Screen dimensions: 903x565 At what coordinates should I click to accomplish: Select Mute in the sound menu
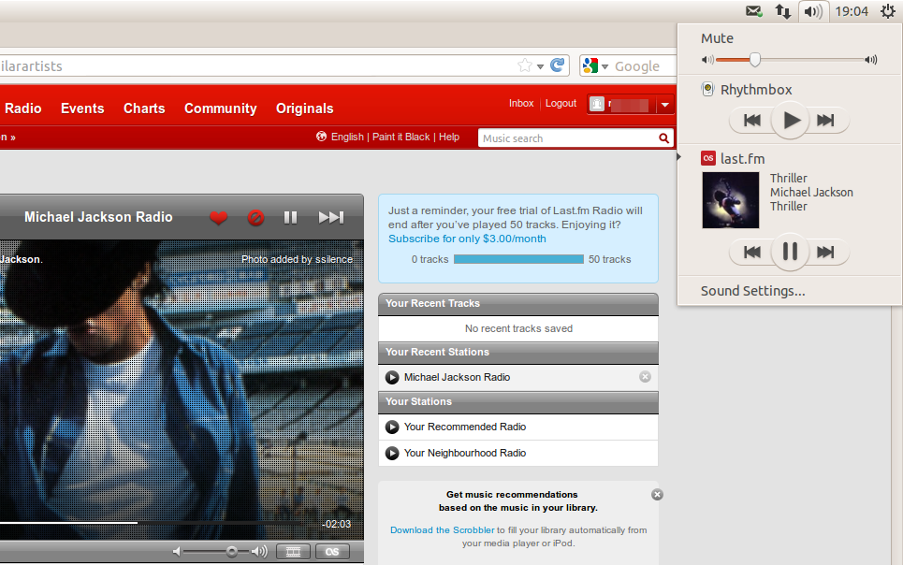[x=717, y=38]
